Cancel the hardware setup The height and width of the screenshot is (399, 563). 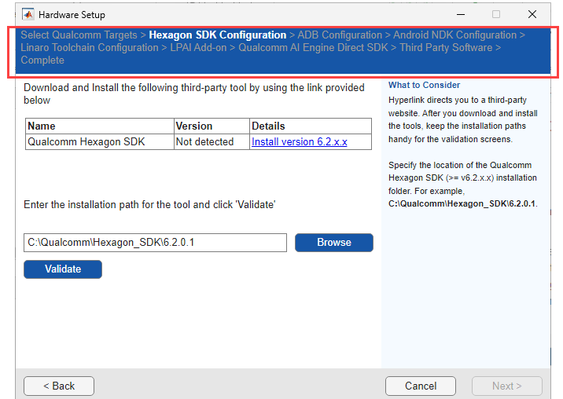click(420, 386)
